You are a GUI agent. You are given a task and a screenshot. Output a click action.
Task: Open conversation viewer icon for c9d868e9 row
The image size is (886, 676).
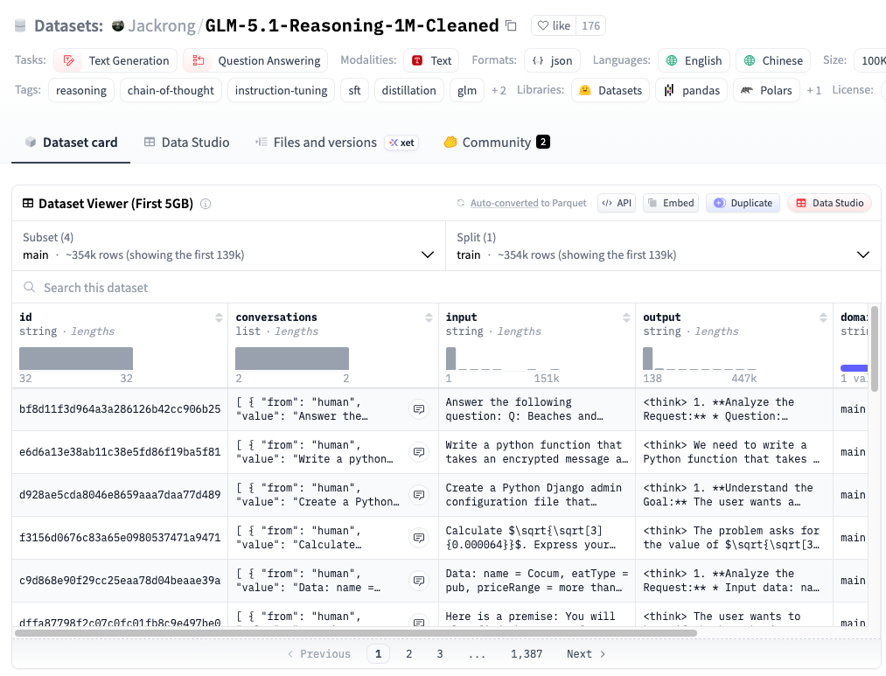point(419,581)
